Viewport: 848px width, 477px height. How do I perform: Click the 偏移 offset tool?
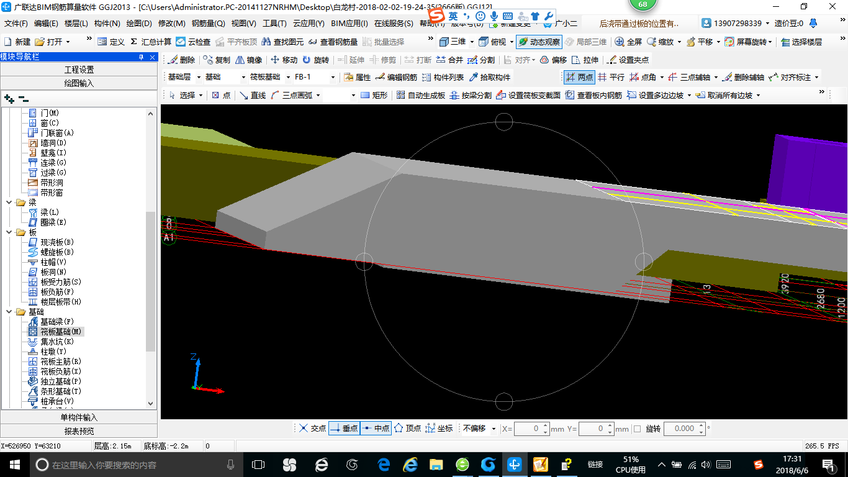click(553, 60)
